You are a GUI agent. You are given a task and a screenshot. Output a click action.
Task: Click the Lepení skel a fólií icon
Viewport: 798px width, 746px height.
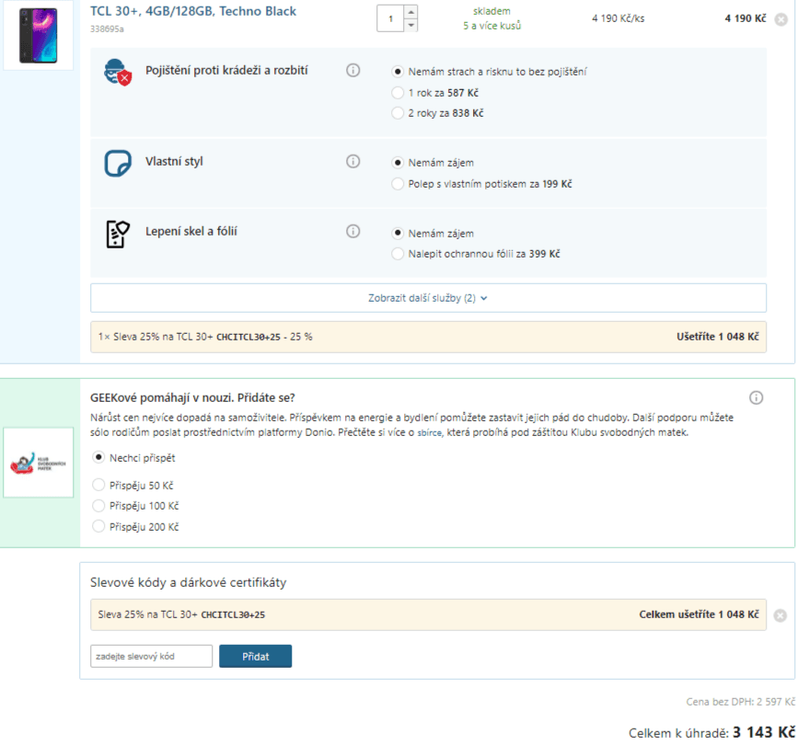point(118,234)
